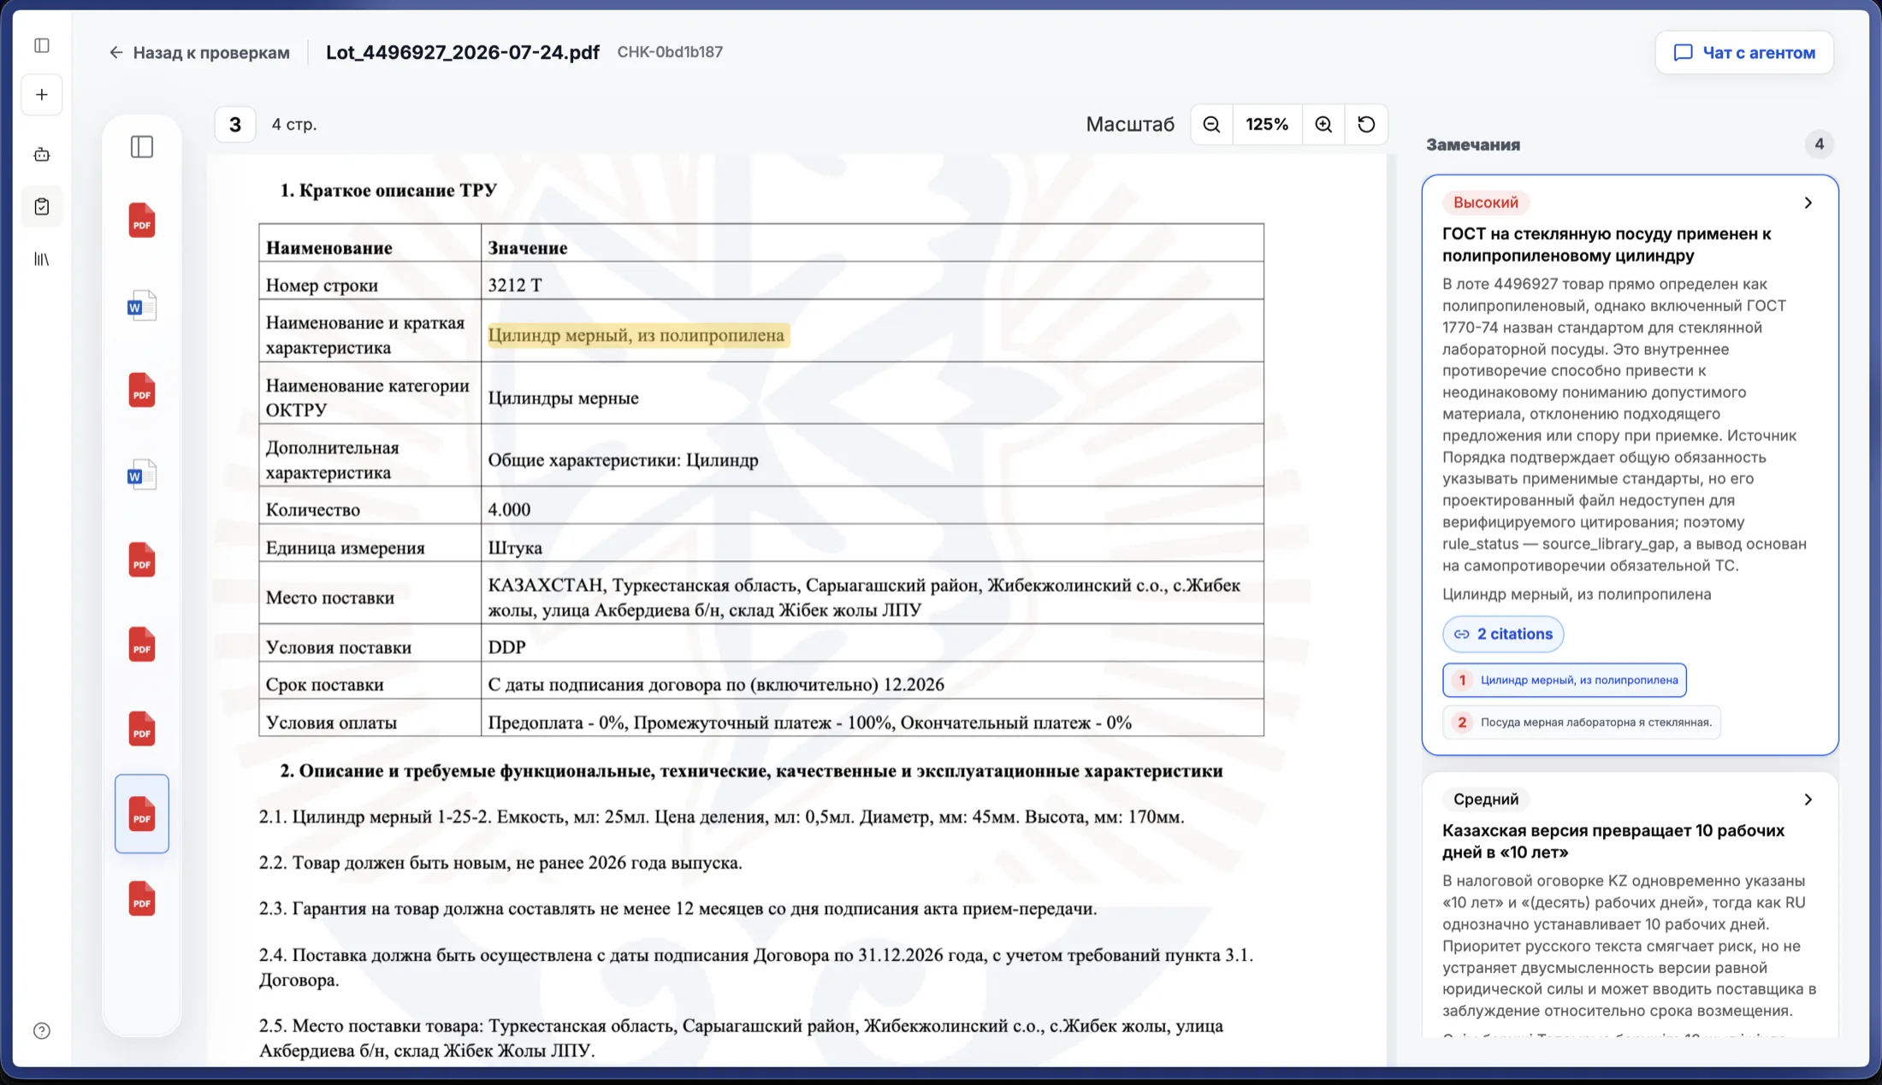This screenshot has height=1085, width=1882.
Task: Zoom in the document
Action: click(1323, 125)
